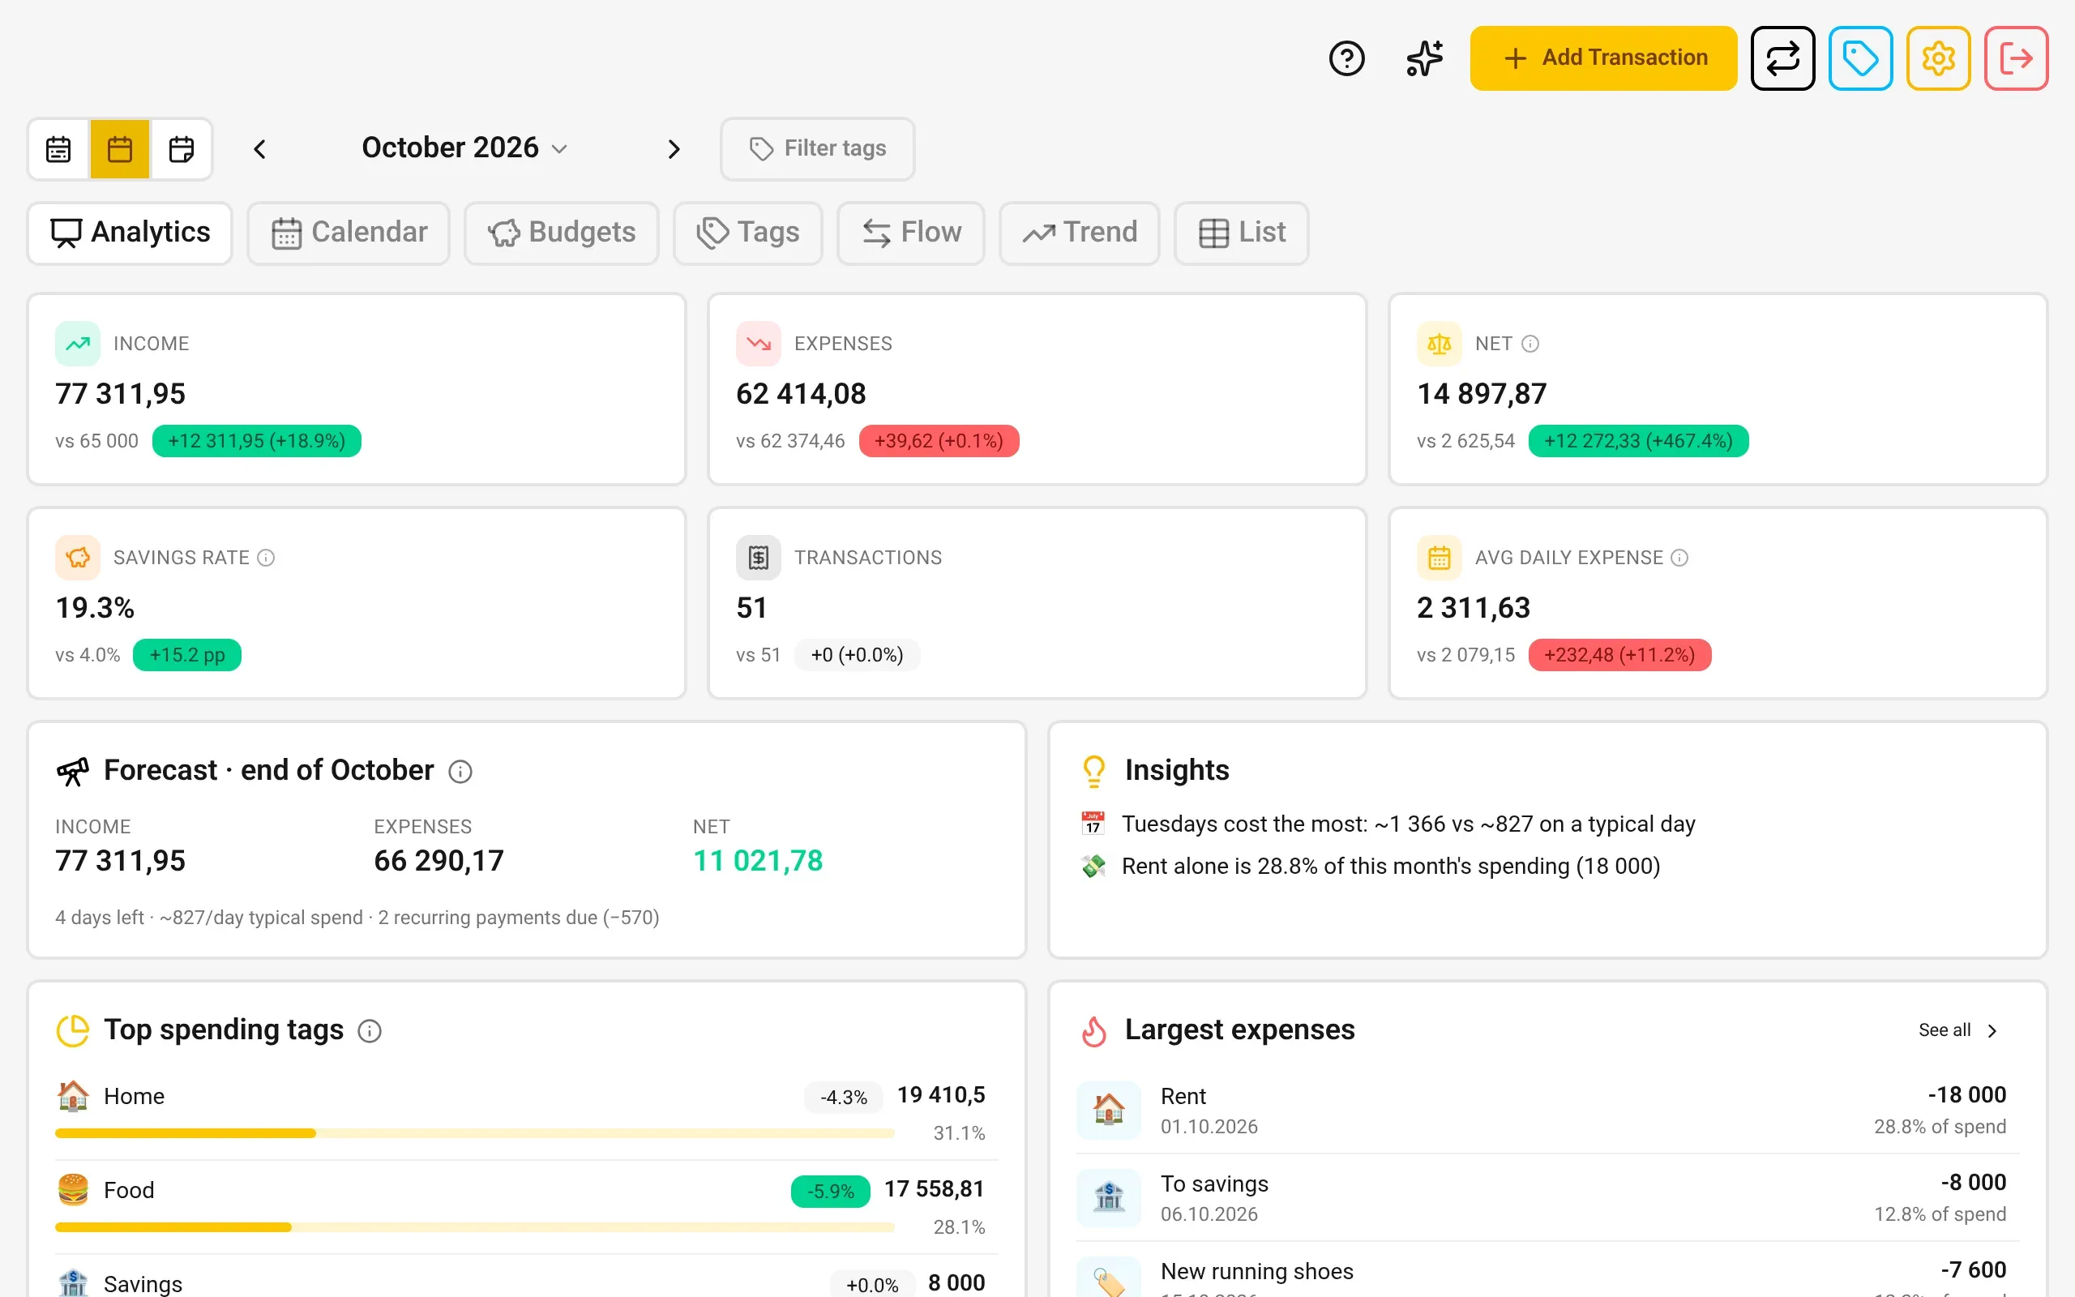Click the Transactions receipt icon
The width and height of the screenshot is (2075, 1297).
(758, 558)
